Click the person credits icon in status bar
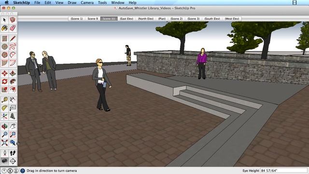The height and width of the screenshot is (174, 309). tap(16, 171)
